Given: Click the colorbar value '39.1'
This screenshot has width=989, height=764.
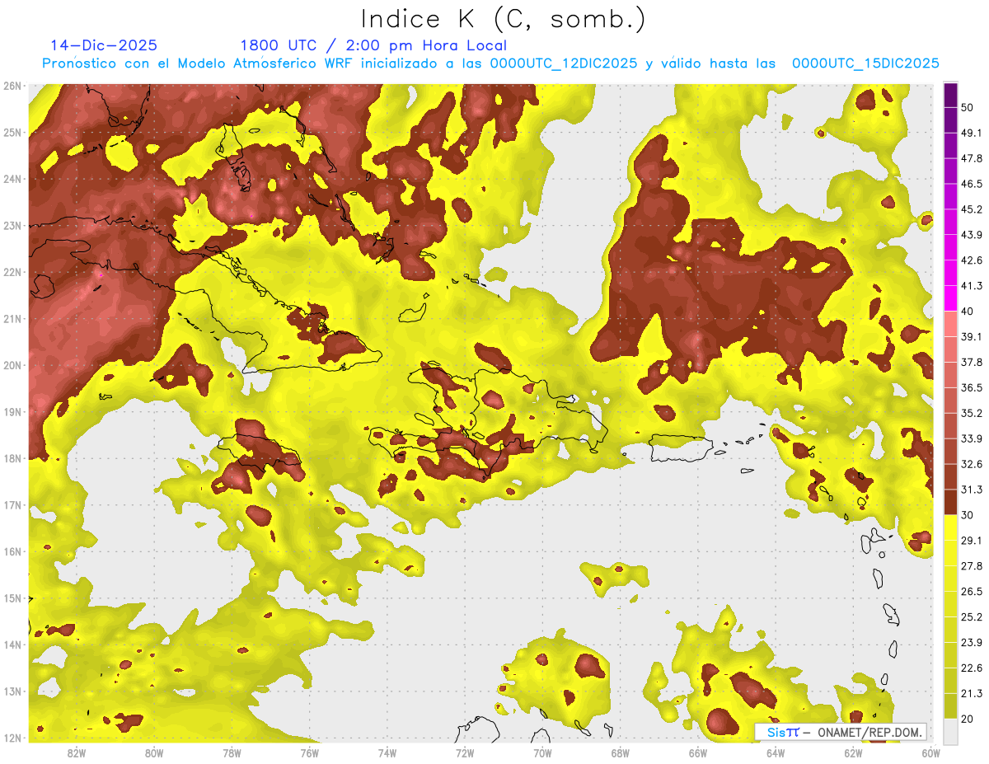Looking at the screenshot, I should pos(972,337).
